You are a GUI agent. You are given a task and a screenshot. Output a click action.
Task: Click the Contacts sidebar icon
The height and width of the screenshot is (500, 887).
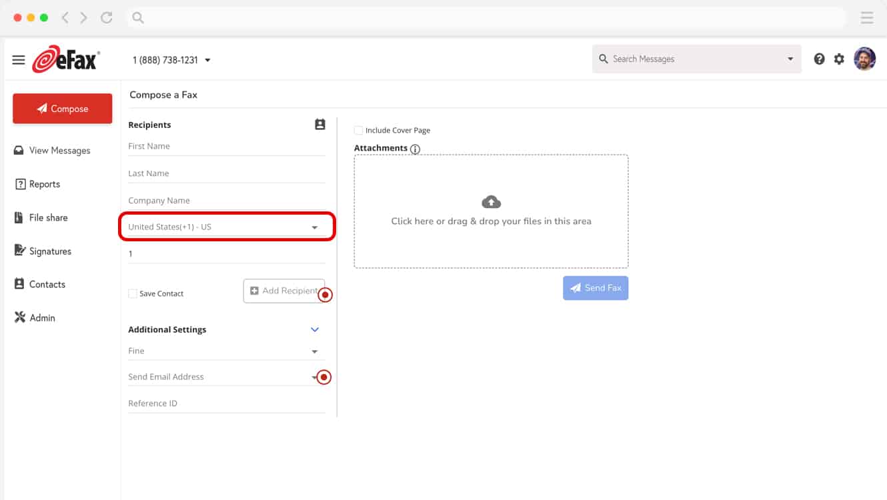(x=21, y=284)
